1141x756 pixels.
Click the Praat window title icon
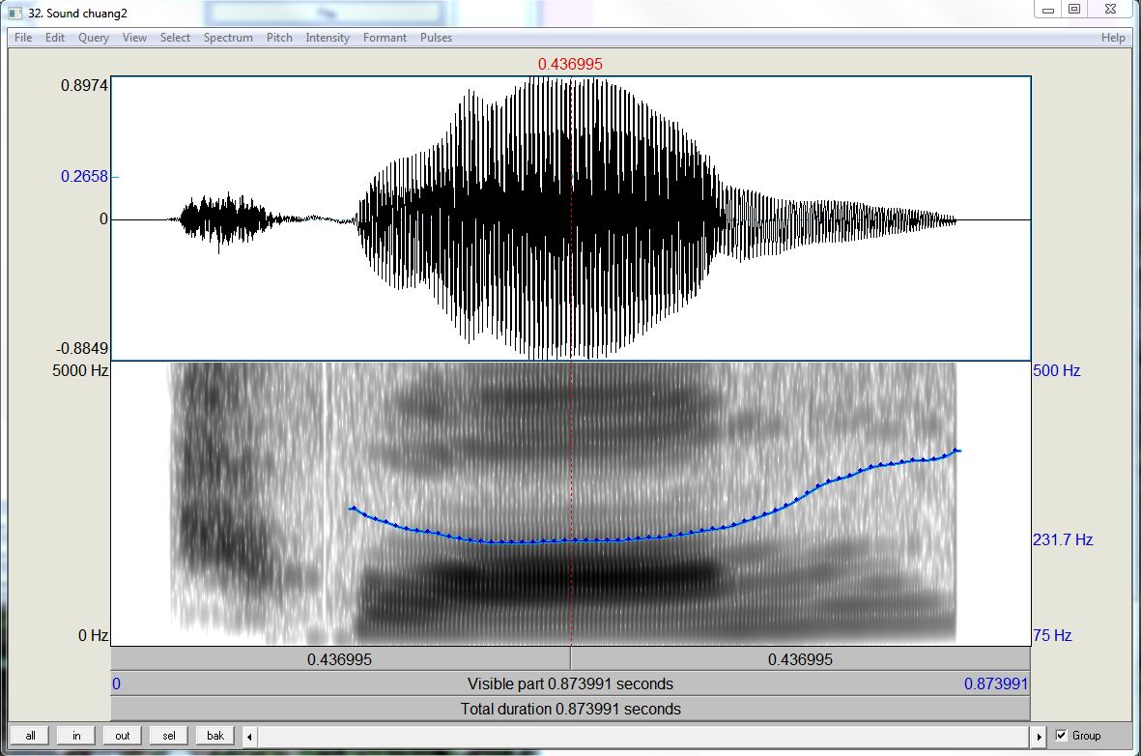[x=15, y=13]
